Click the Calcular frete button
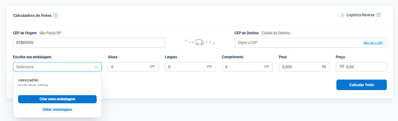Screen dimensions: 398x121 click(361, 85)
